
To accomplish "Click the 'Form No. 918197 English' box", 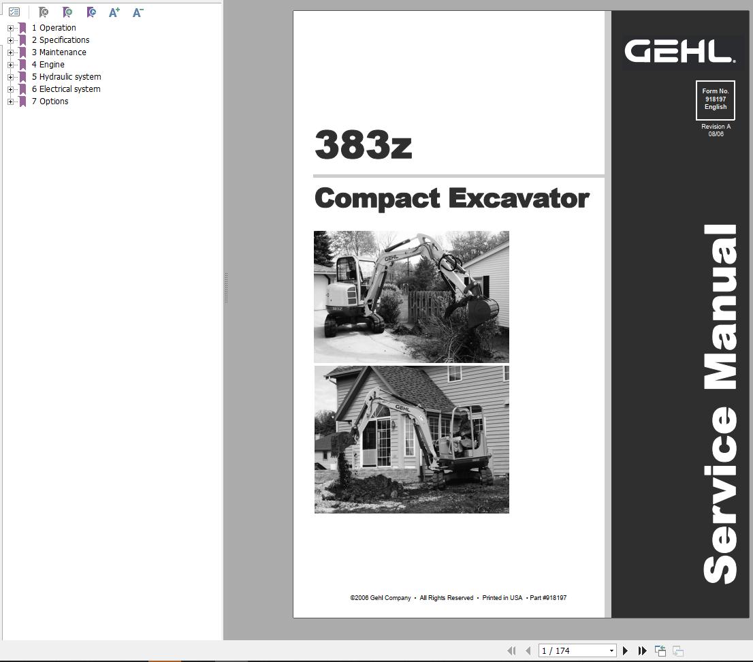I will pyautogui.click(x=716, y=100).
